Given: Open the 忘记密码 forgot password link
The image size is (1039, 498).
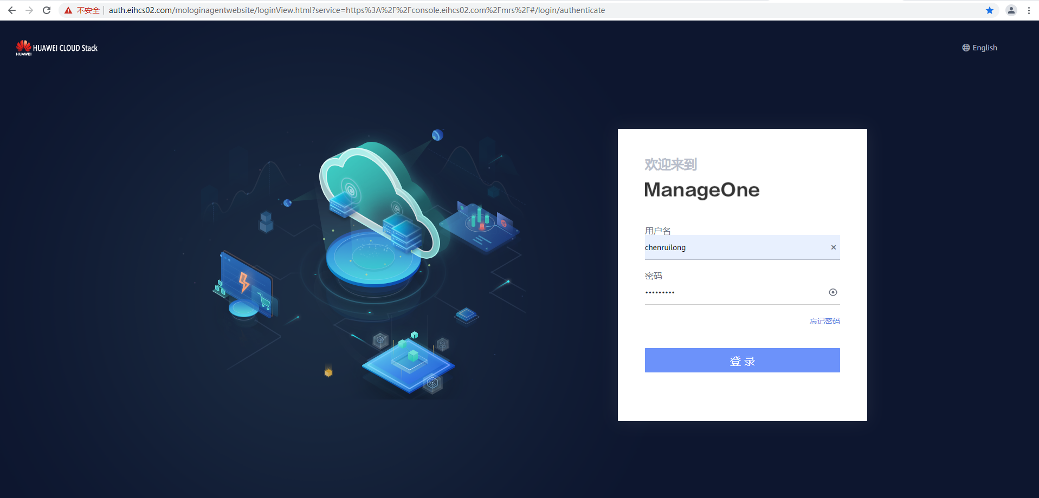Looking at the screenshot, I should 825,321.
